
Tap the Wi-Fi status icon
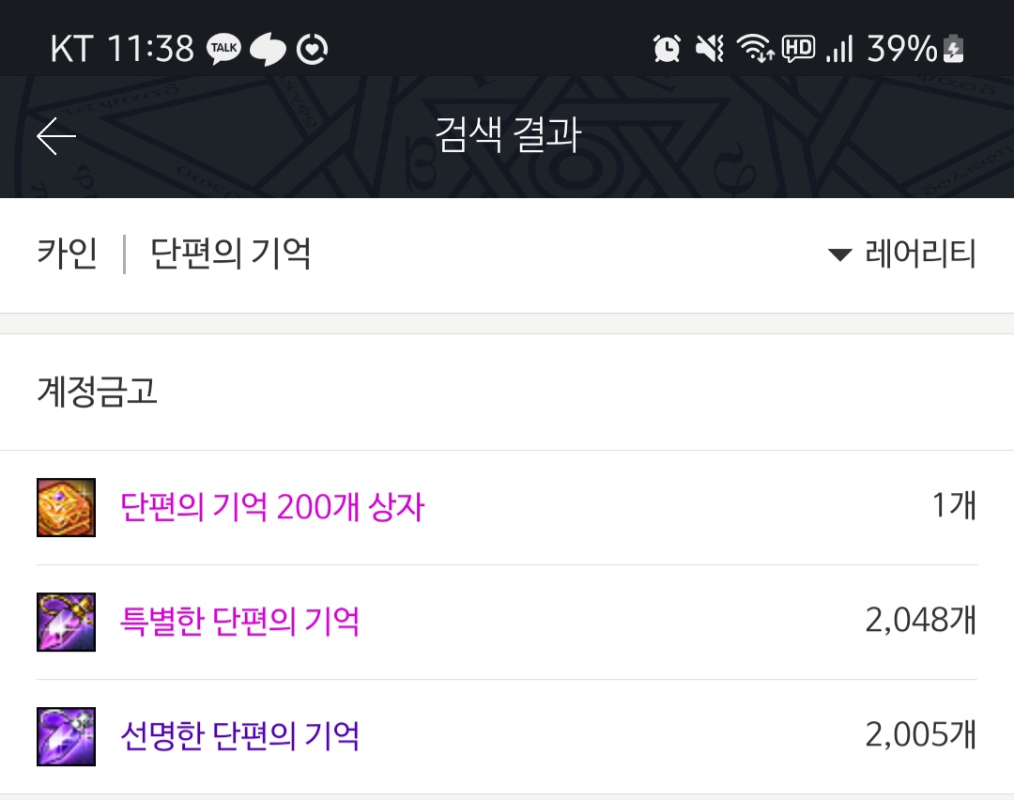(755, 49)
